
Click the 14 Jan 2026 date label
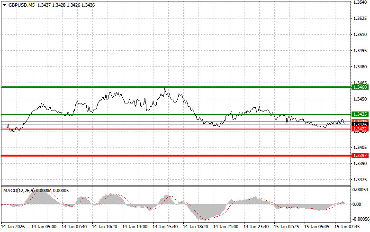[14, 227]
